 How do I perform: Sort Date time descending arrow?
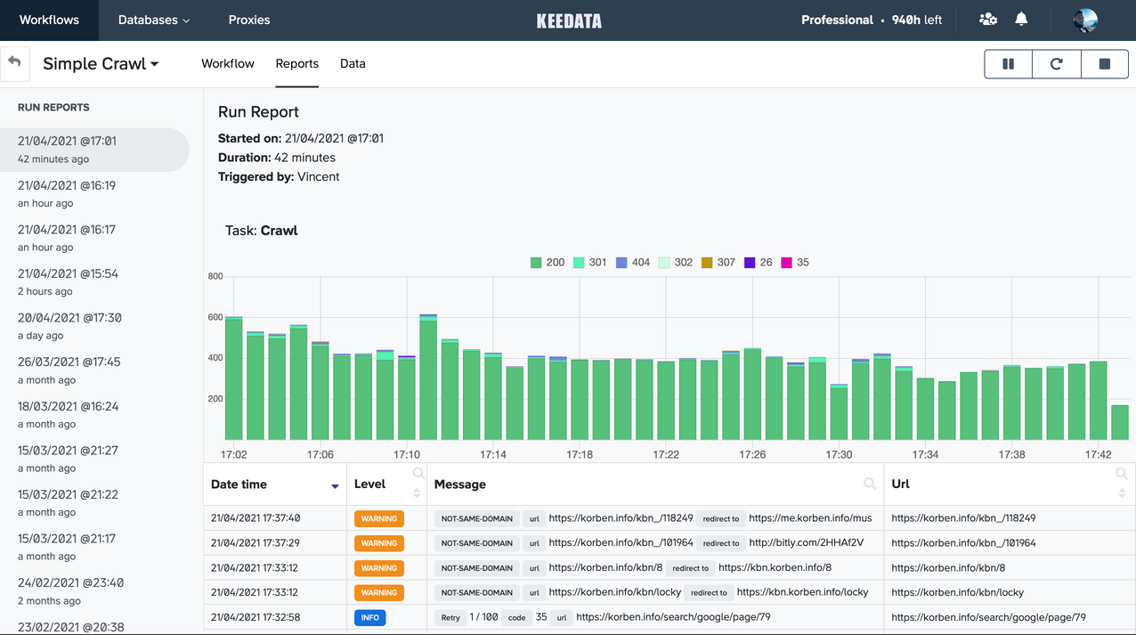pos(335,486)
